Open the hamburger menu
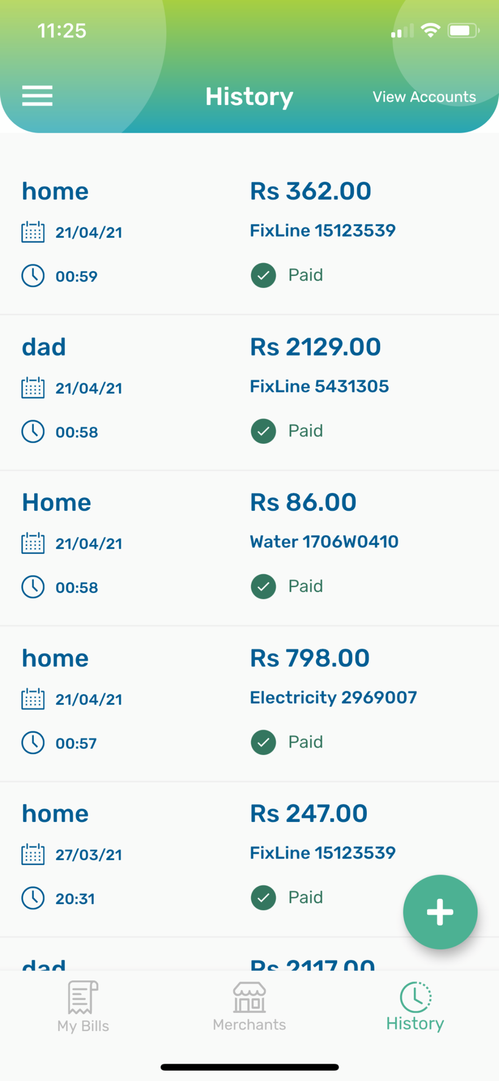 pos(37,96)
